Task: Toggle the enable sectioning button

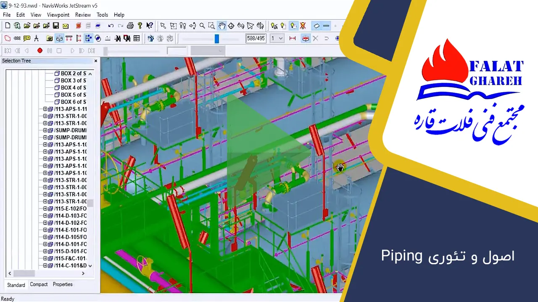Action: click(306, 39)
